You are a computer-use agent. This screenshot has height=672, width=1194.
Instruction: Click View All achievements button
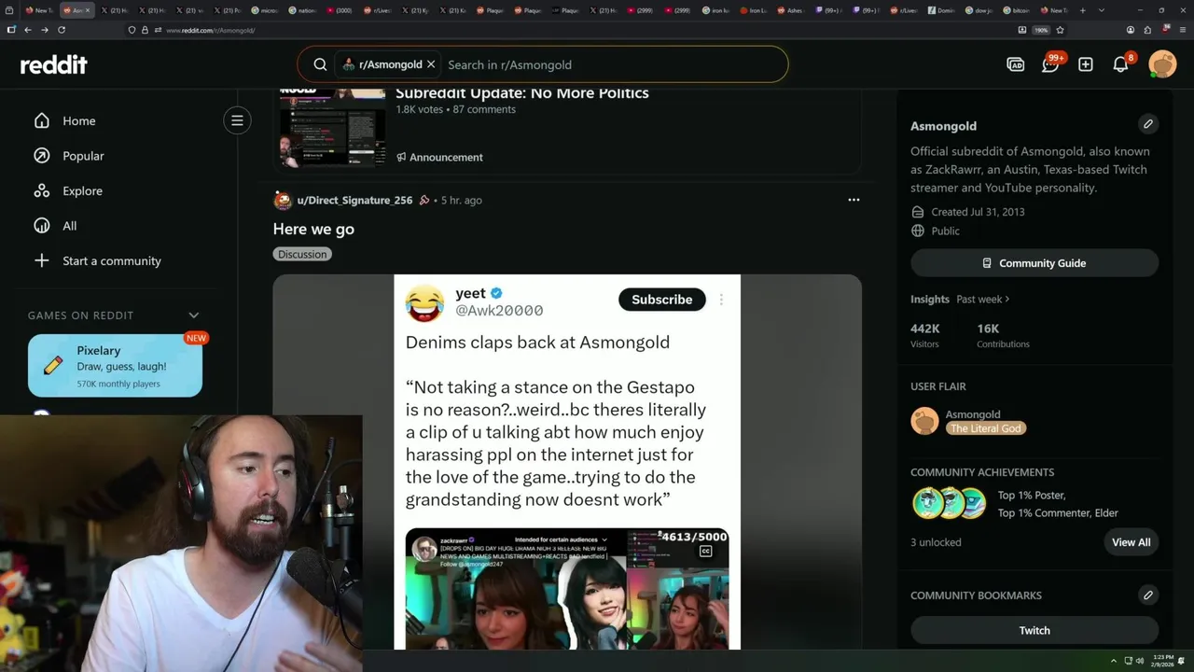tap(1131, 542)
